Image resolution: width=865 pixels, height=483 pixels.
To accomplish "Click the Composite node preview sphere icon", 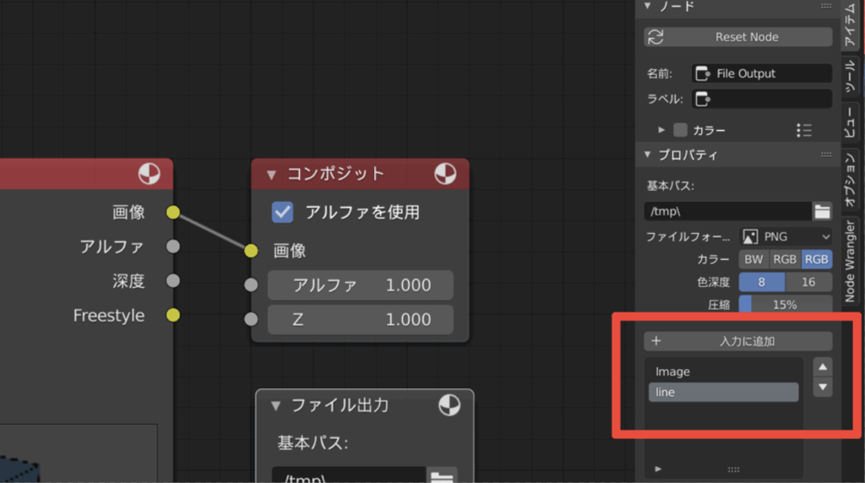I will pos(445,174).
